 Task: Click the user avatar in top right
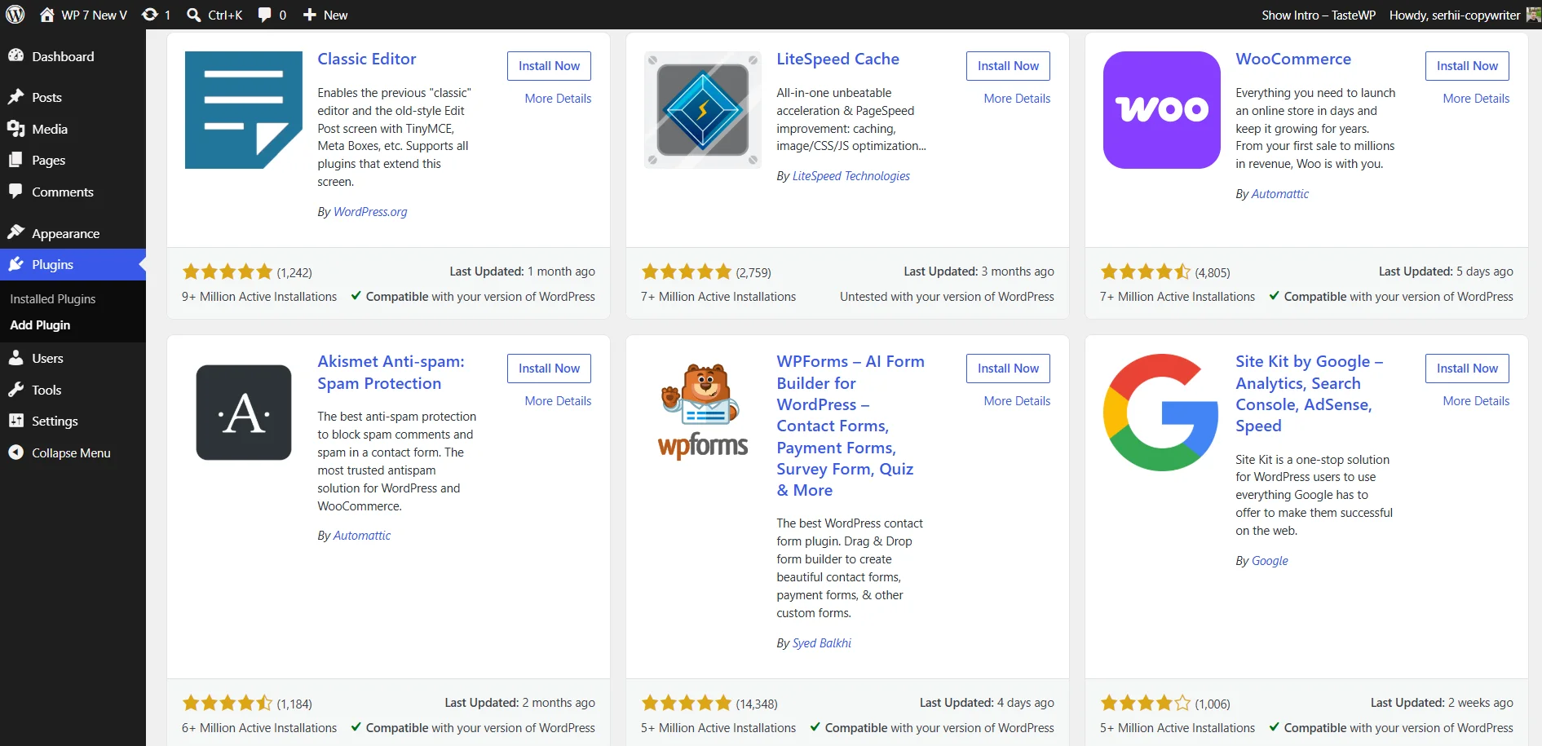tap(1533, 15)
